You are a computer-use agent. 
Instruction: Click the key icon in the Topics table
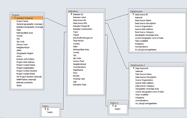pos(45,109)
